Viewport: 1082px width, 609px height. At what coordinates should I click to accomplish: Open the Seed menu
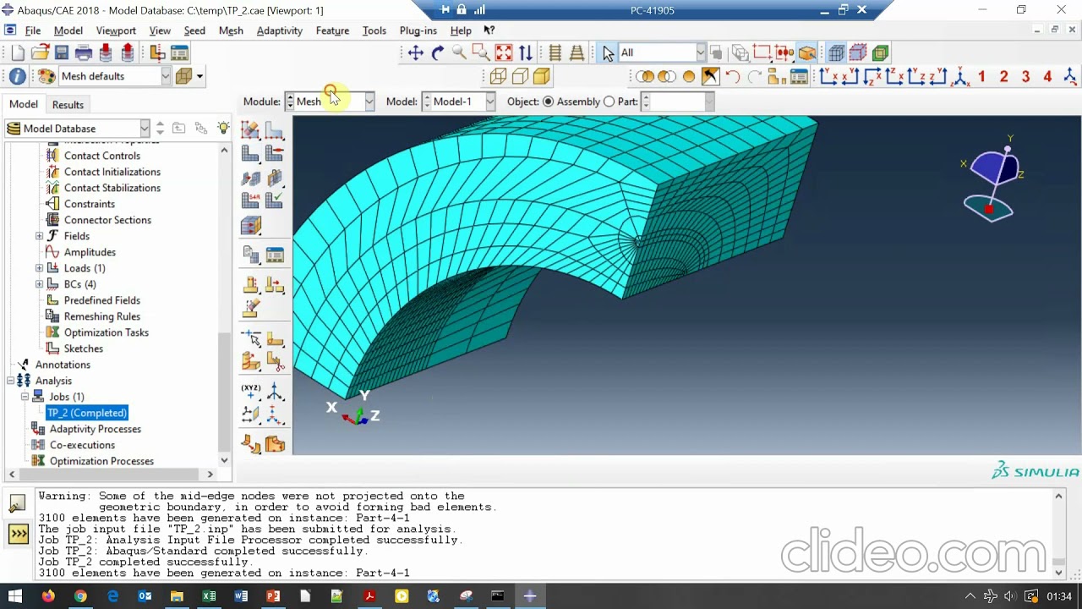(194, 30)
